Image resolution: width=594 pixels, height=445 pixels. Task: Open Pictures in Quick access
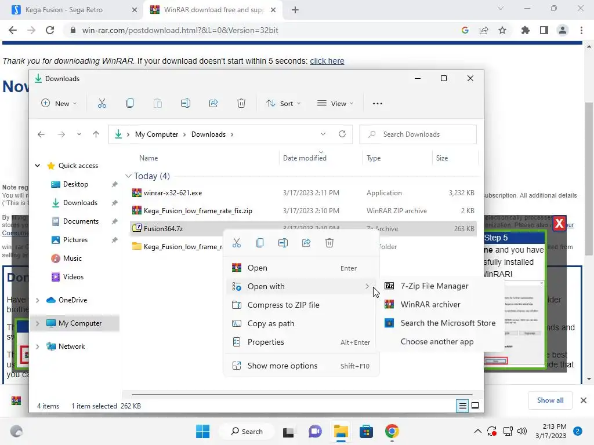click(x=75, y=240)
